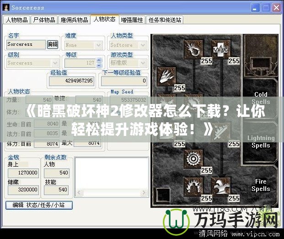Viewport: 284px width, 239px height.
Task: Show the Cold Spells skill page
Action: pyautogui.click(x=261, y=98)
